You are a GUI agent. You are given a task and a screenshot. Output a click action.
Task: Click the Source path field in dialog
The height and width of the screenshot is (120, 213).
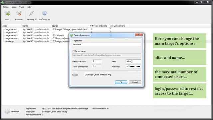click(x=112, y=75)
